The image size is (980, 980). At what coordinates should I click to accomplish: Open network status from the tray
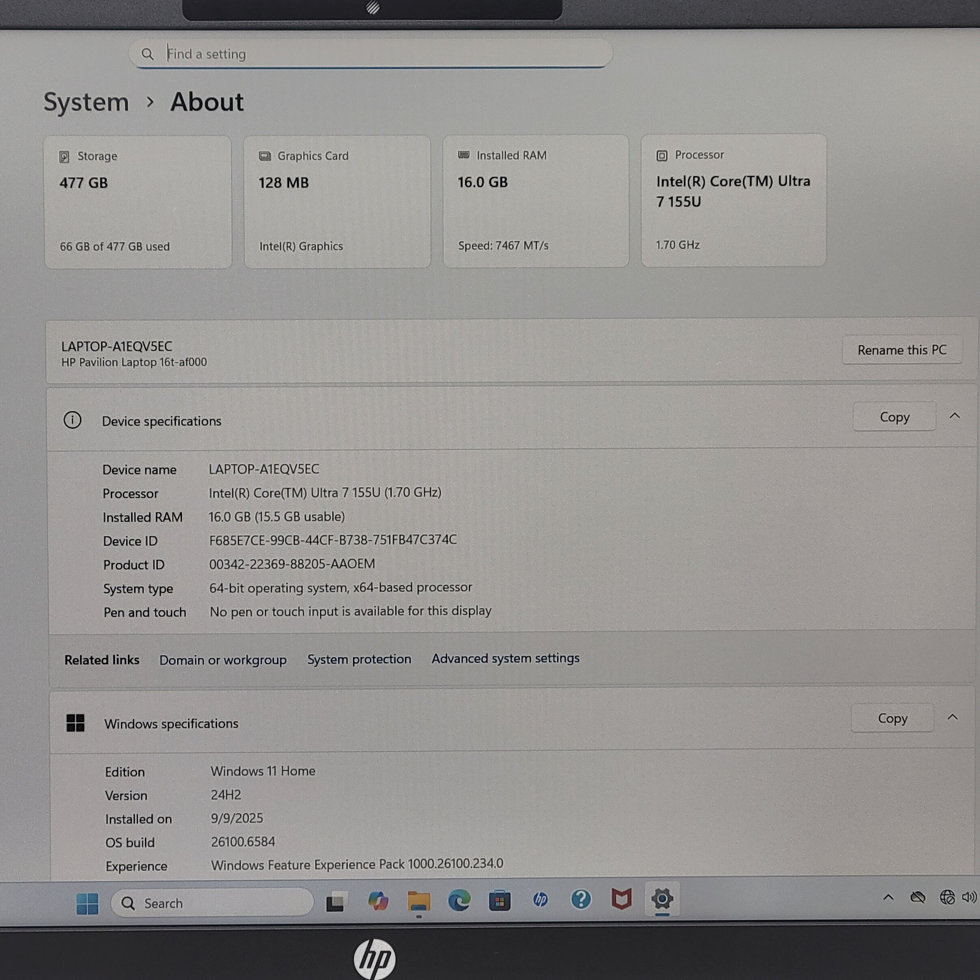(x=947, y=897)
